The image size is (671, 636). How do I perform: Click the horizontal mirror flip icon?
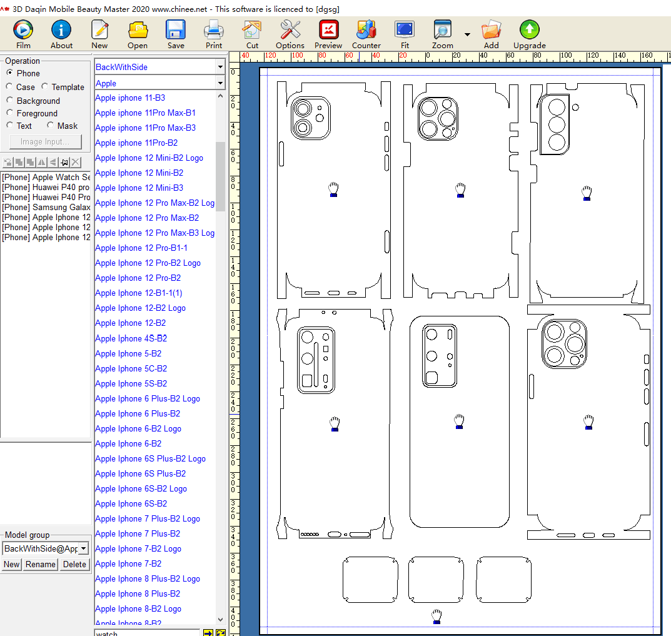(41, 162)
